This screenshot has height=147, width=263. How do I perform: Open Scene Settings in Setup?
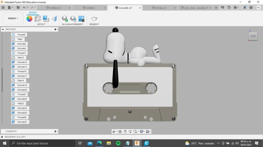click(37, 19)
